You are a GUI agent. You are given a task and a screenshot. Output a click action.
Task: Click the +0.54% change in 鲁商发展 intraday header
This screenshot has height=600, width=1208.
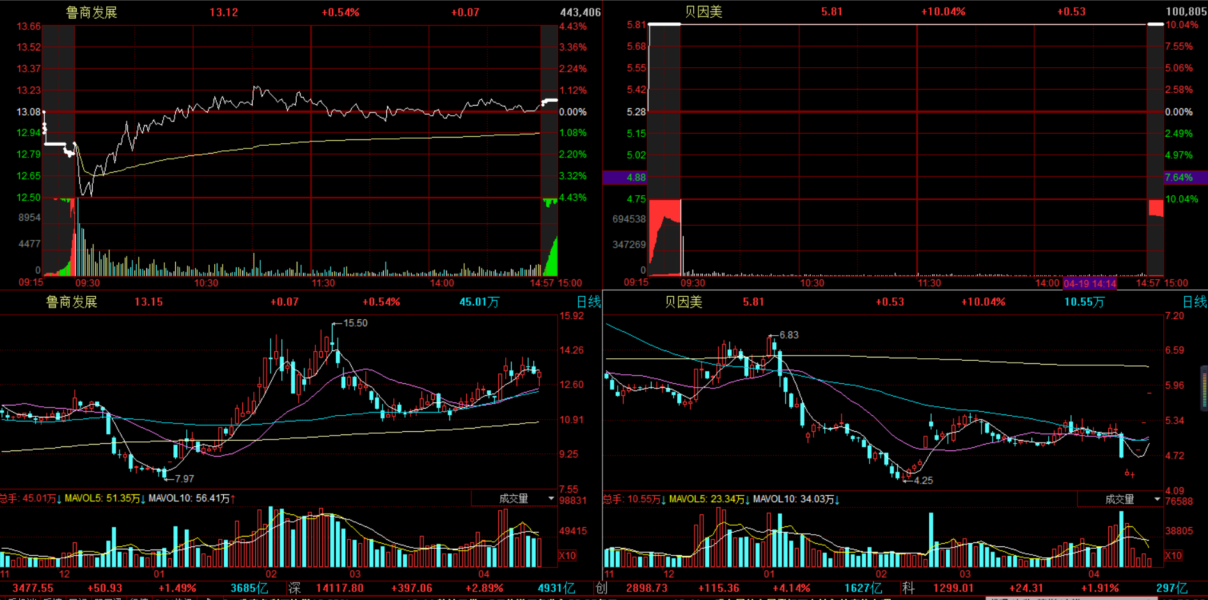(340, 12)
